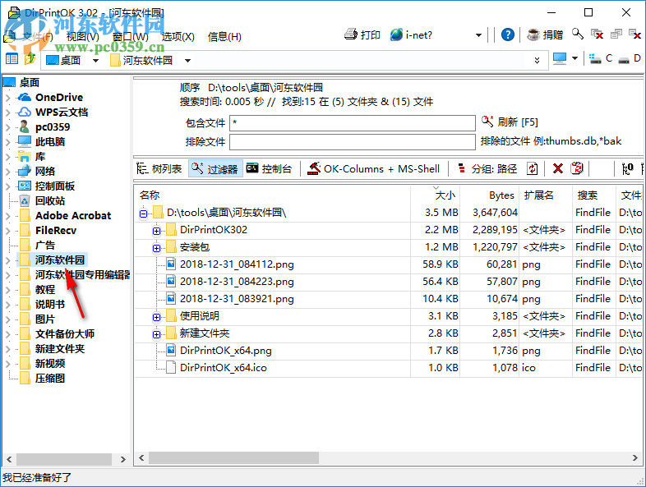Open the 窗口(W) menu

[x=130, y=37]
